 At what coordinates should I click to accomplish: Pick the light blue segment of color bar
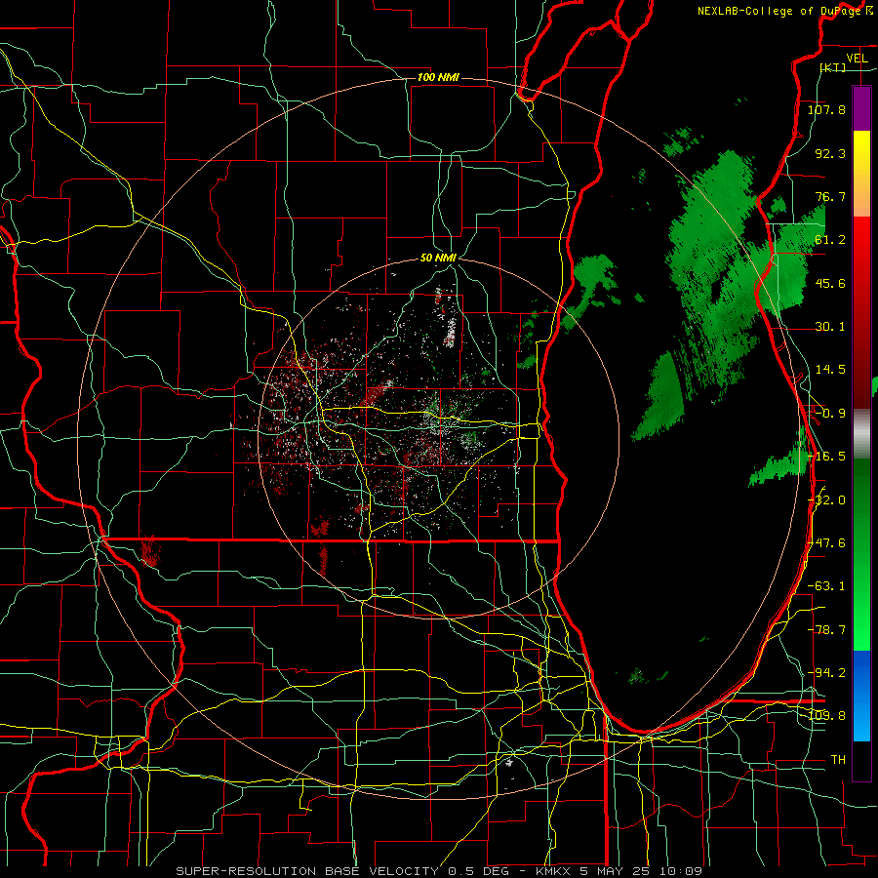pos(861,720)
